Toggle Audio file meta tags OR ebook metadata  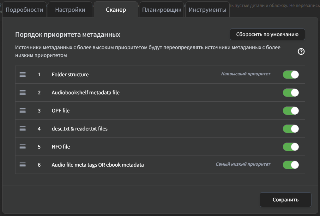click(x=291, y=165)
